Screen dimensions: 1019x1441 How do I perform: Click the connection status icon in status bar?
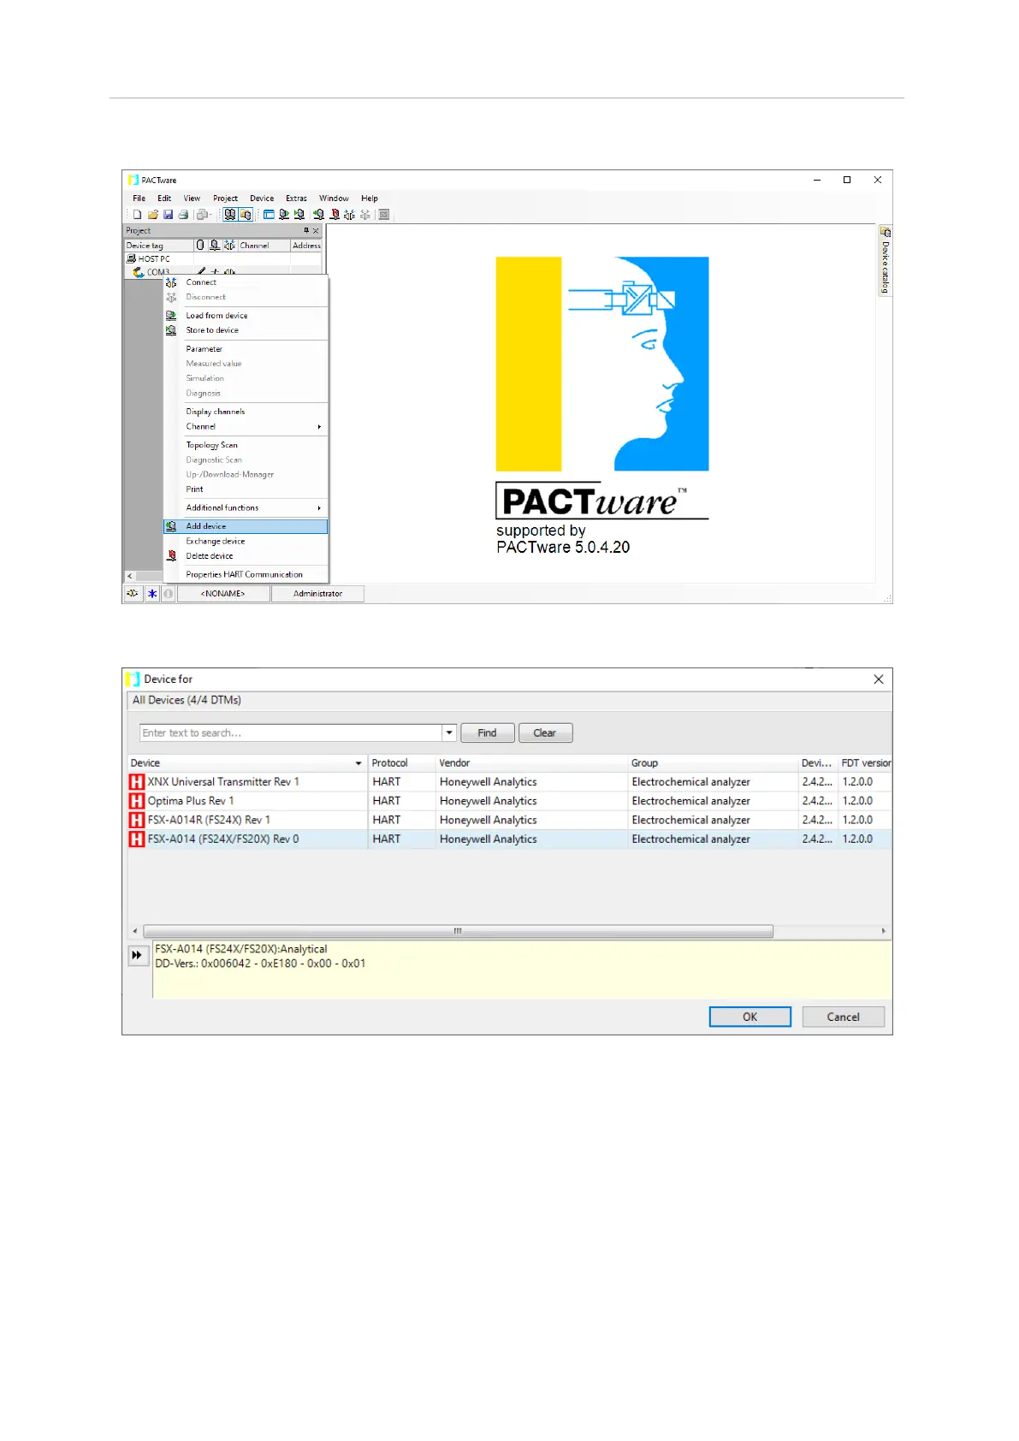[x=133, y=593]
